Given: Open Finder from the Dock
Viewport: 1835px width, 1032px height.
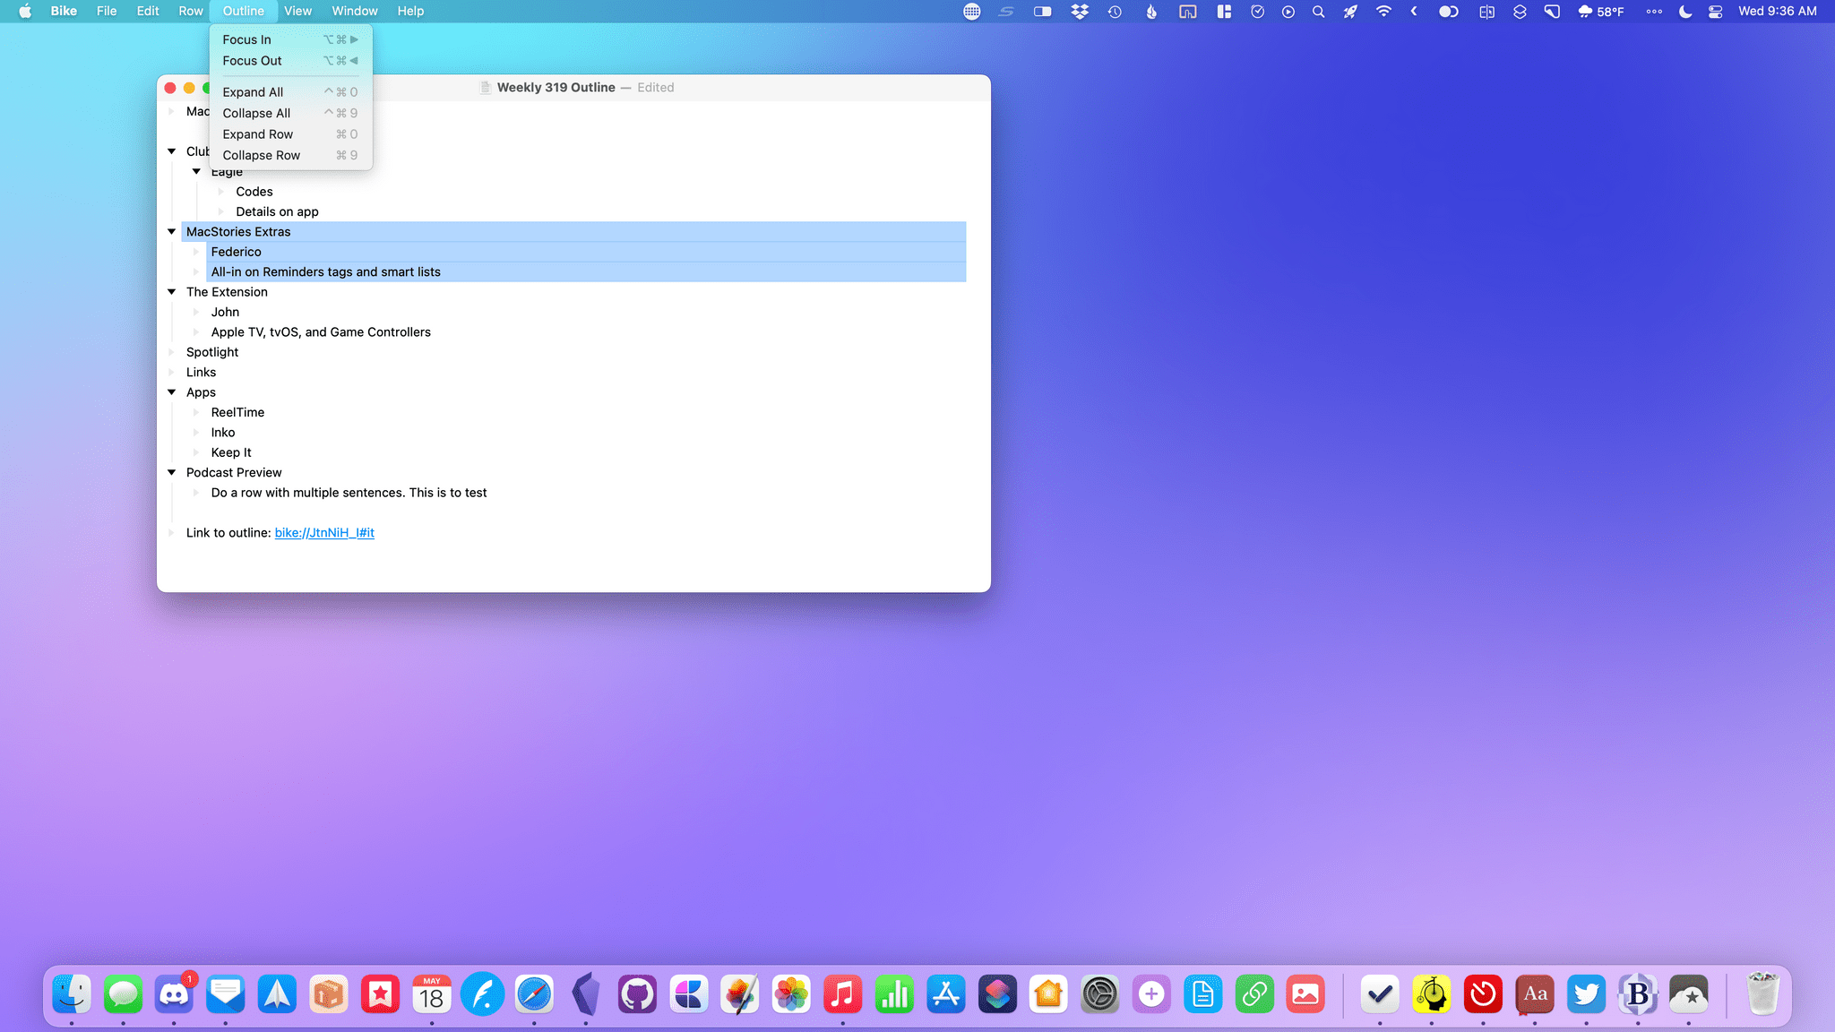Looking at the screenshot, I should click(x=72, y=994).
